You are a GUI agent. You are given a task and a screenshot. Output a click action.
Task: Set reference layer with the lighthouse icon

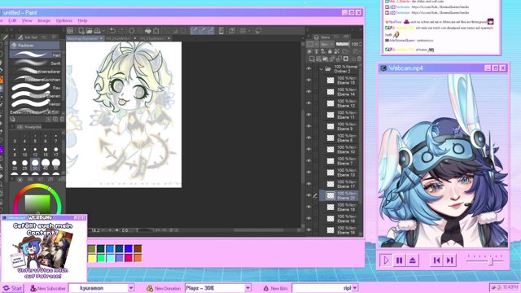(x=317, y=51)
